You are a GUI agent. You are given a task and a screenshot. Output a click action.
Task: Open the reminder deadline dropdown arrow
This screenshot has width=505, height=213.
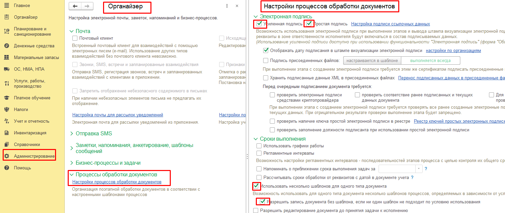[x=419, y=169]
